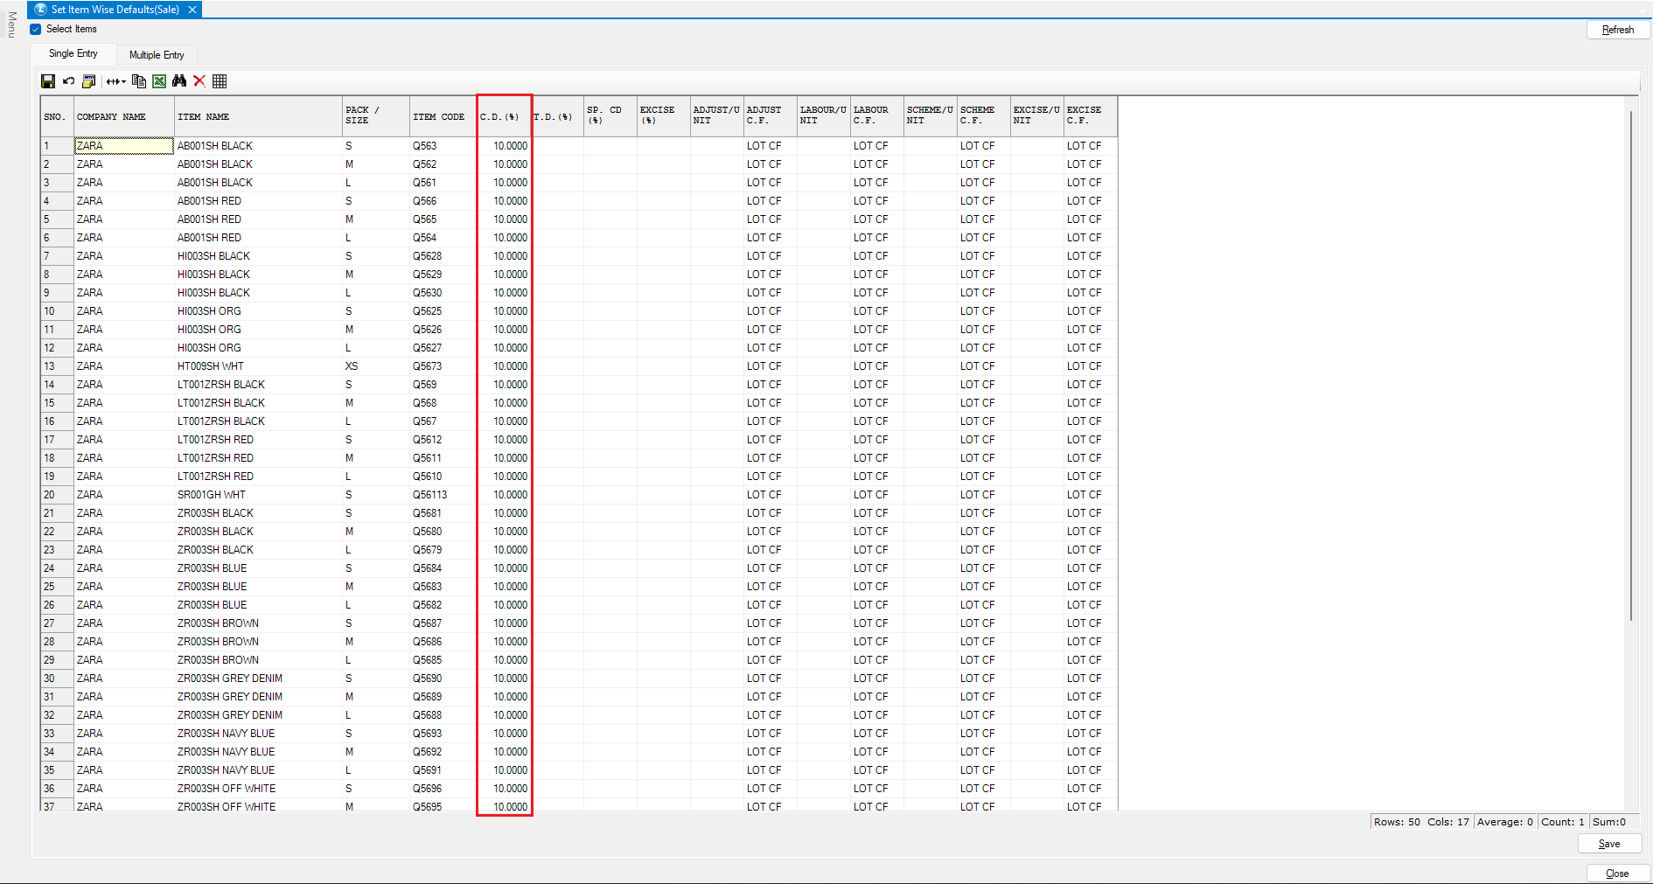Switch to the Multiple Entry tab
This screenshot has height=884, width=1653.
pyautogui.click(x=157, y=55)
